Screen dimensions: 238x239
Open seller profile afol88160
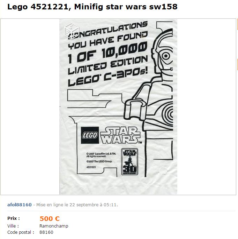click(x=20, y=205)
